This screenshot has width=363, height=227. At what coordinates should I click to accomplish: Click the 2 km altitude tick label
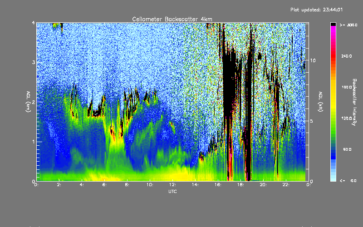[34, 102]
